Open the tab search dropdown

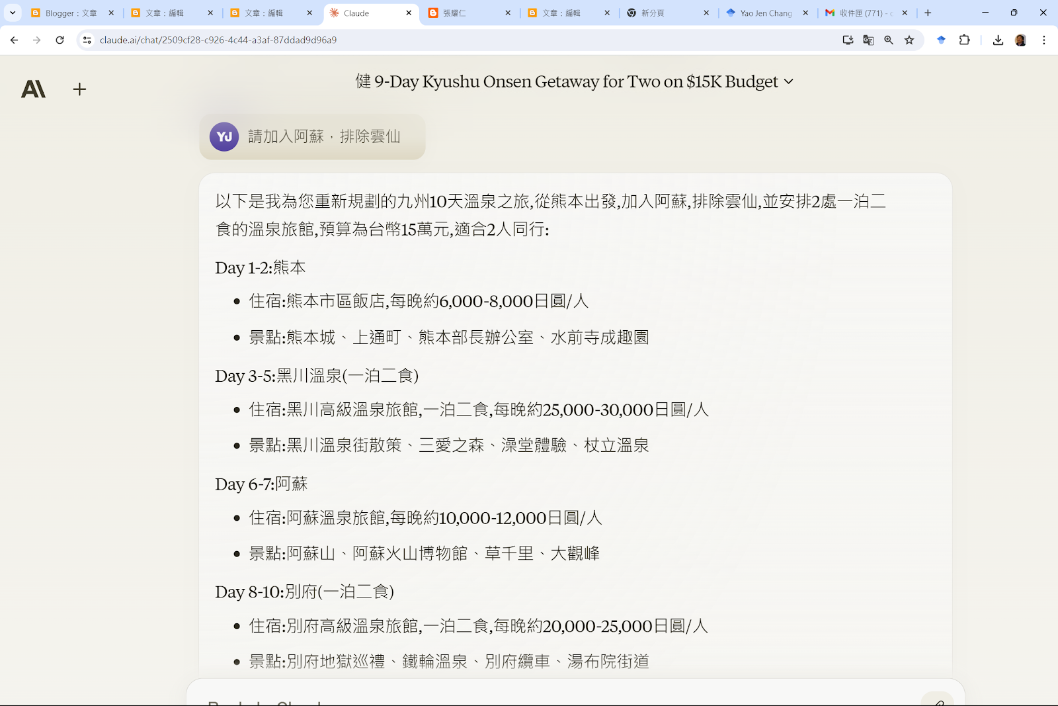point(13,13)
